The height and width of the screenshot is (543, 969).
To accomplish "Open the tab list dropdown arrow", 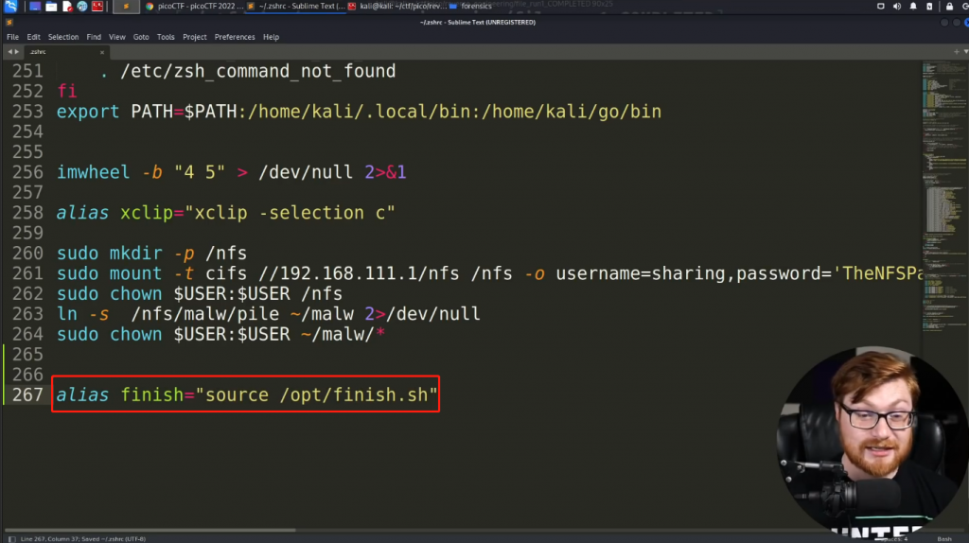I will [x=965, y=52].
